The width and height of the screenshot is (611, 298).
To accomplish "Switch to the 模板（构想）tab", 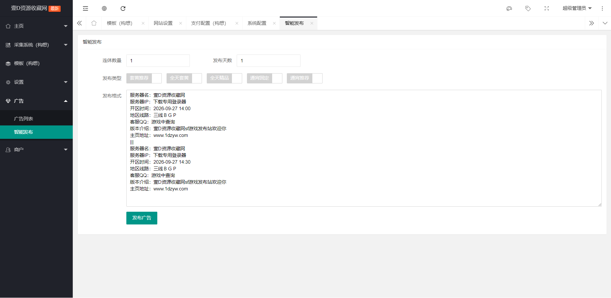I will pyautogui.click(x=120, y=23).
